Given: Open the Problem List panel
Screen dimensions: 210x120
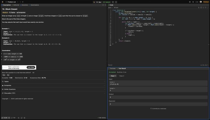Looking at the screenshot, I should 11,2.
